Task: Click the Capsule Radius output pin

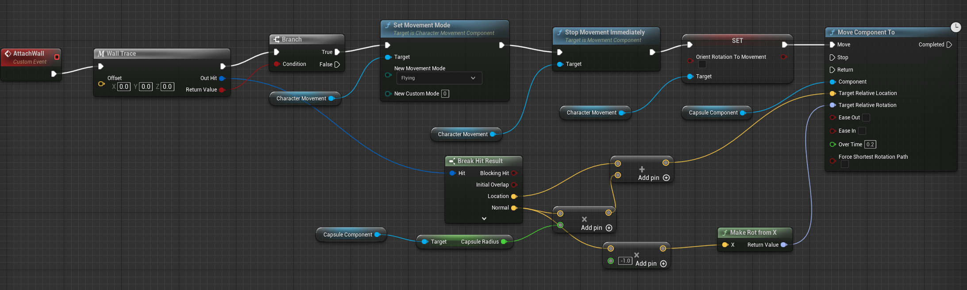Action: tap(504, 242)
